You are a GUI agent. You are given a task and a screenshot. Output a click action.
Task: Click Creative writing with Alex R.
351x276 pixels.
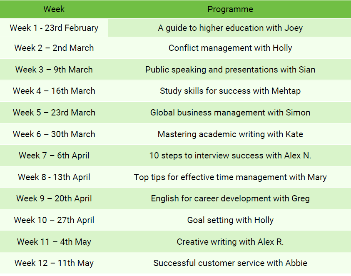[230, 241]
